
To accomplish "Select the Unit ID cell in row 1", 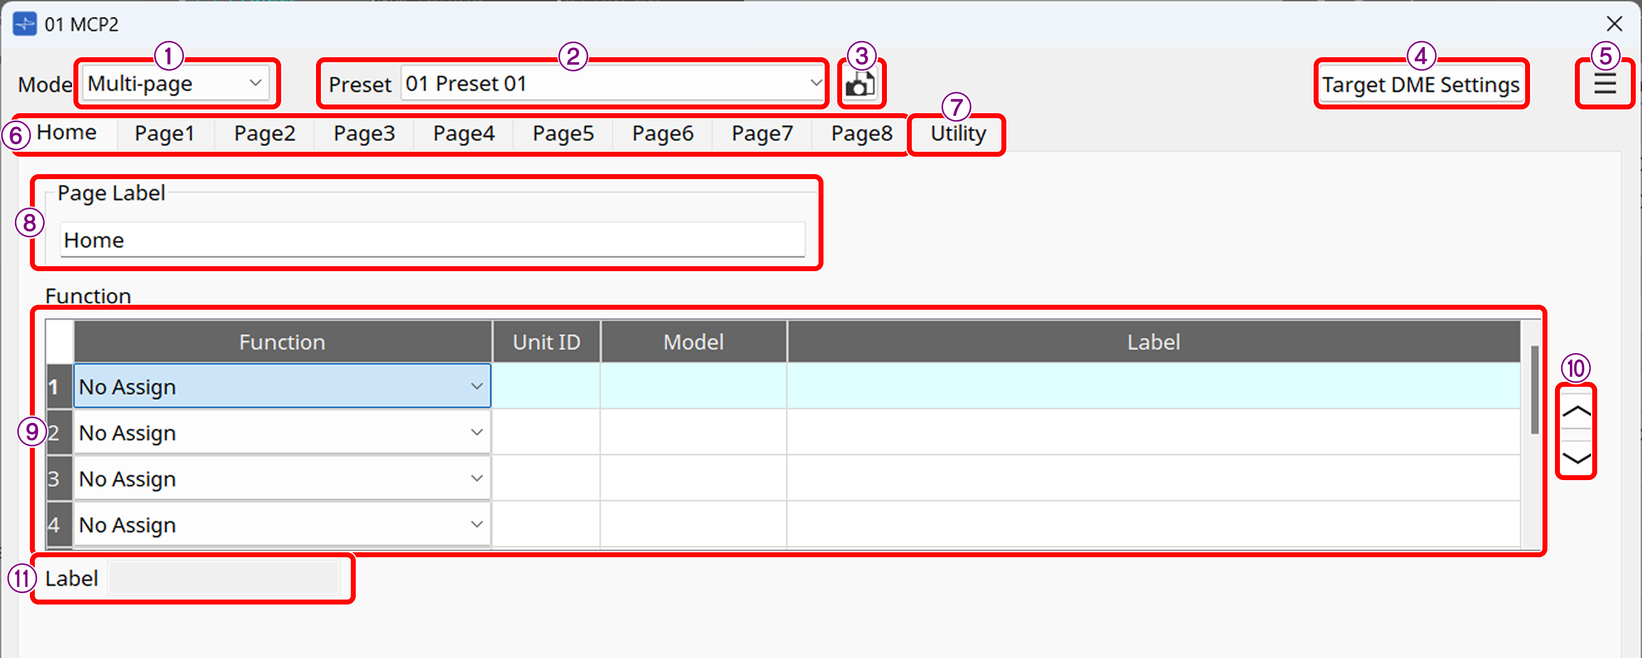I will [x=545, y=386].
